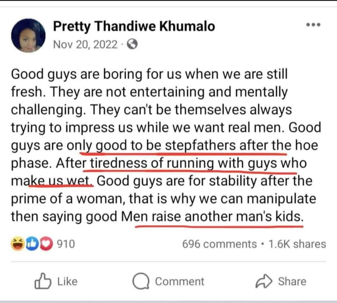Image resolution: width=337 pixels, height=303 pixels.
Task: Click the globe public audience icon
Action: [x=133, y=45]
